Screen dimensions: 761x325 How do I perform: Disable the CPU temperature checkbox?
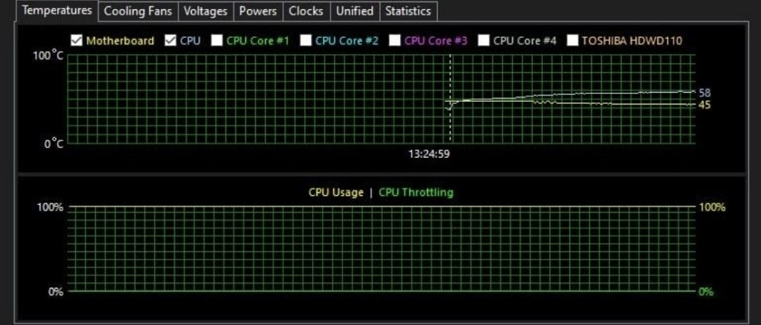pos(170,40)
